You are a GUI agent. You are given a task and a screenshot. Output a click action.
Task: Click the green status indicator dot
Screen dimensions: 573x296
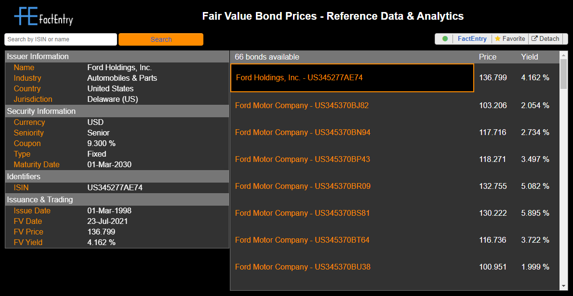point(445,38)
